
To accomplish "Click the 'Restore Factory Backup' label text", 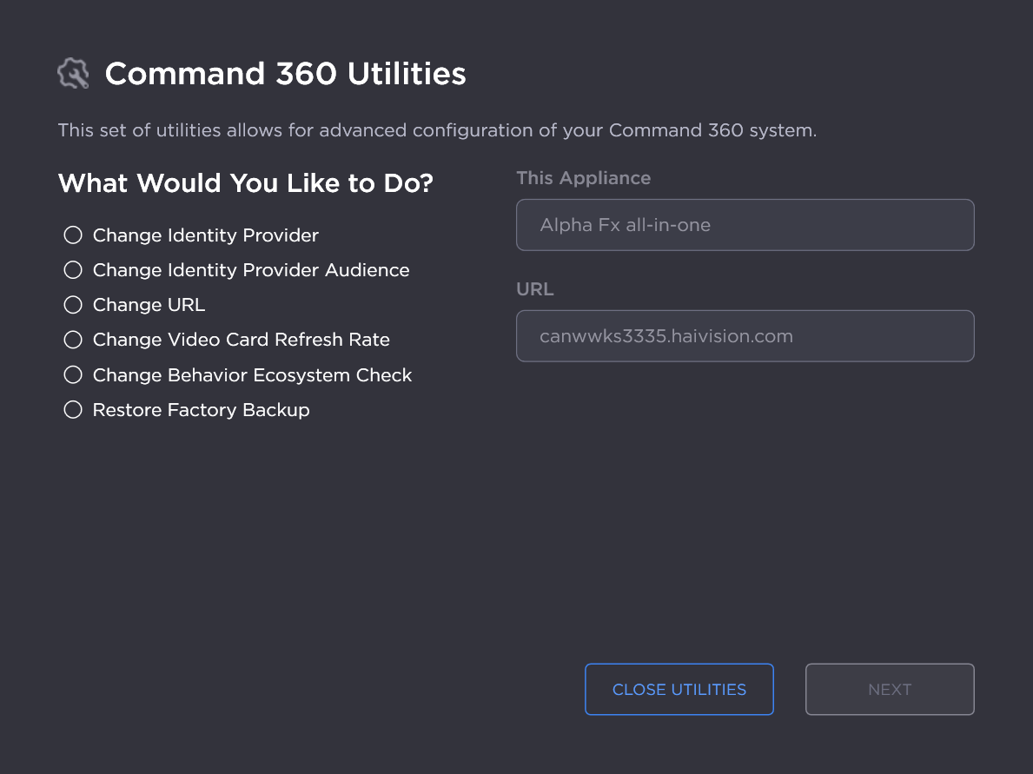I will click(201, 410).
